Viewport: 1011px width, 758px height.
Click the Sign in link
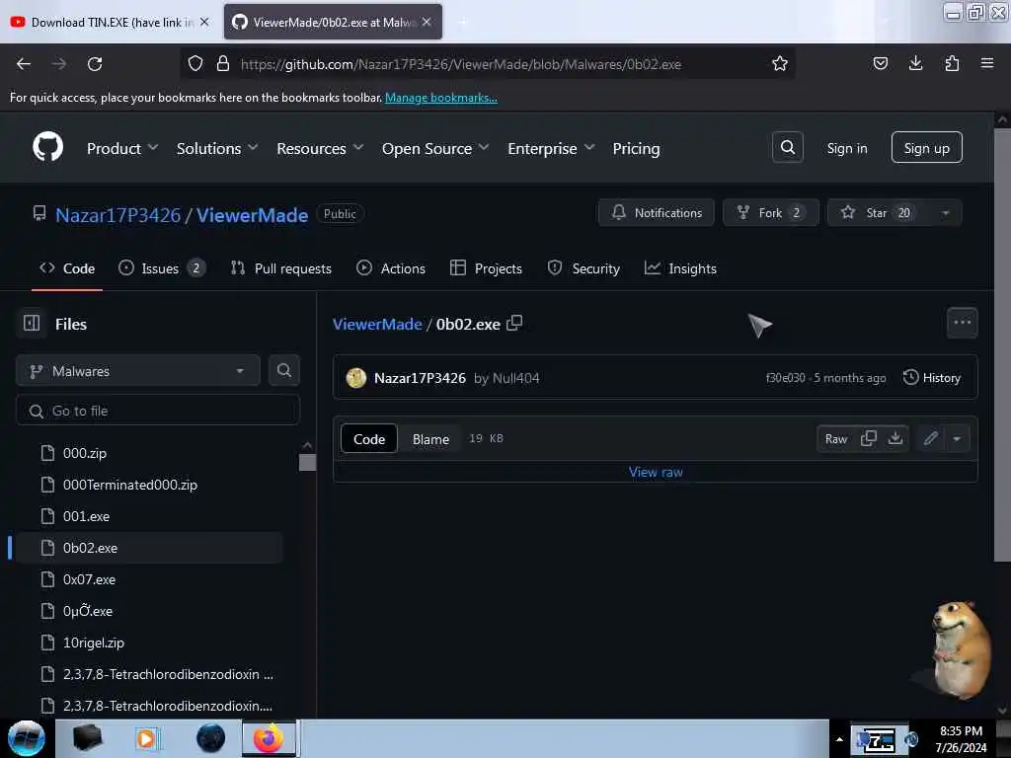click(x=846, y=148)
